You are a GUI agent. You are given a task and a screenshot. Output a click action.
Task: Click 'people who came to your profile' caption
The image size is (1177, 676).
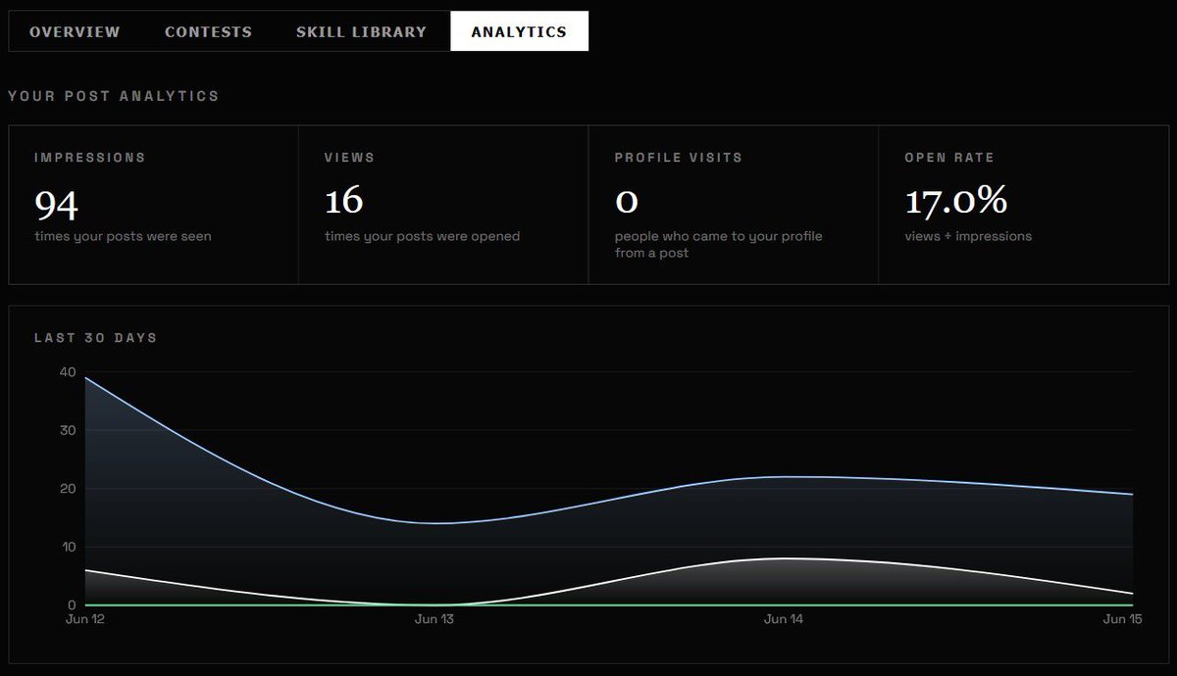click(x=718, y=244)
